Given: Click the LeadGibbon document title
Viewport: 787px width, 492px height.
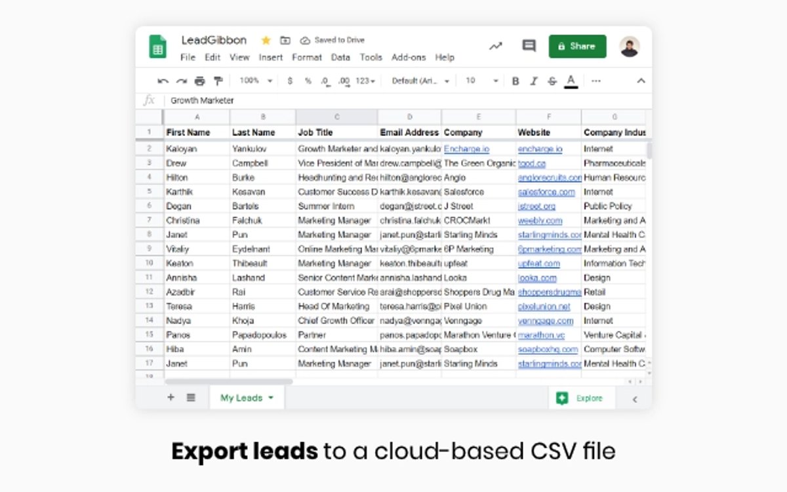Looking at the screenshot, I should 214,40.
